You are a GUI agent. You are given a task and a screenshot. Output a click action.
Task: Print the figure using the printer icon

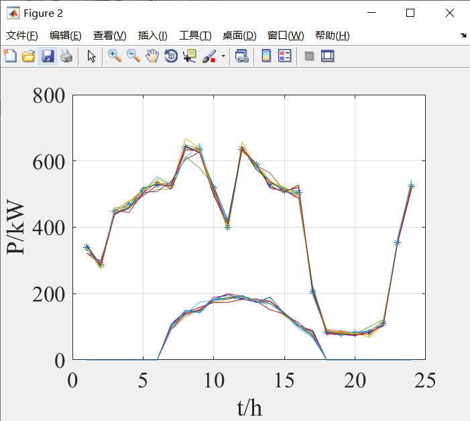pyautogui.click(x=66, y=56)
